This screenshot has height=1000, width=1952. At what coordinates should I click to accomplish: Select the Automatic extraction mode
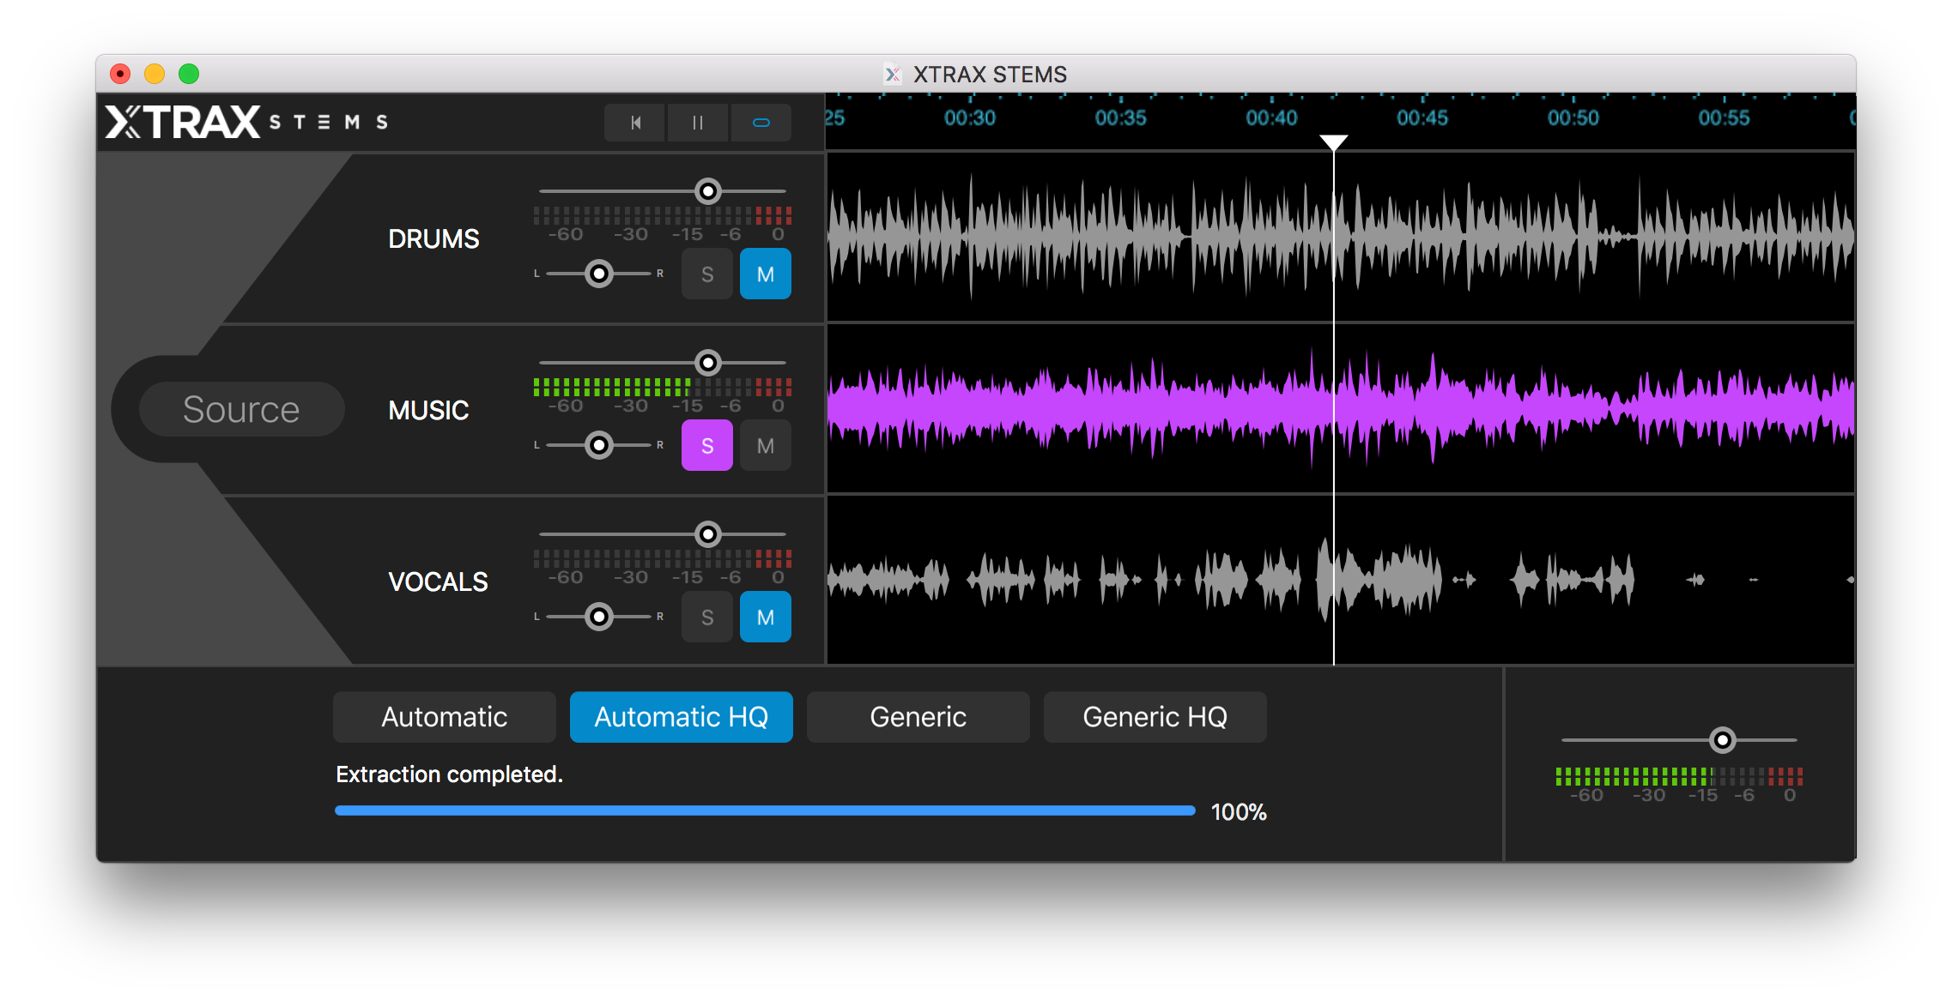pos(445,717)
